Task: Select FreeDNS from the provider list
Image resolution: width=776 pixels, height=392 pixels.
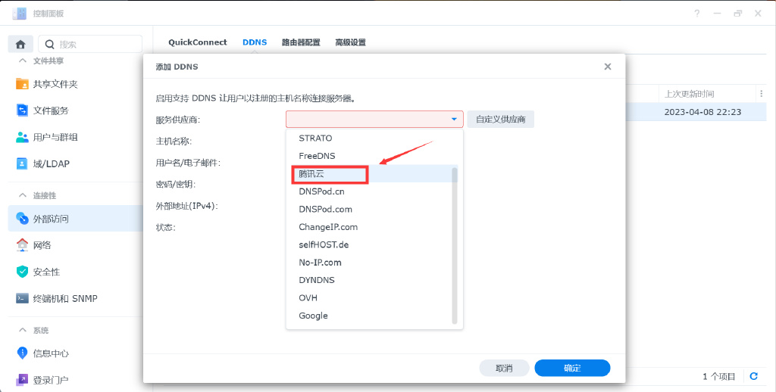Action: [x=371, y=156]
